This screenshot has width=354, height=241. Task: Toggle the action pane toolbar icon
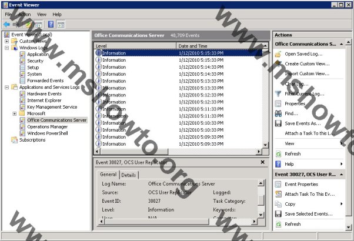tap(61, 24)
